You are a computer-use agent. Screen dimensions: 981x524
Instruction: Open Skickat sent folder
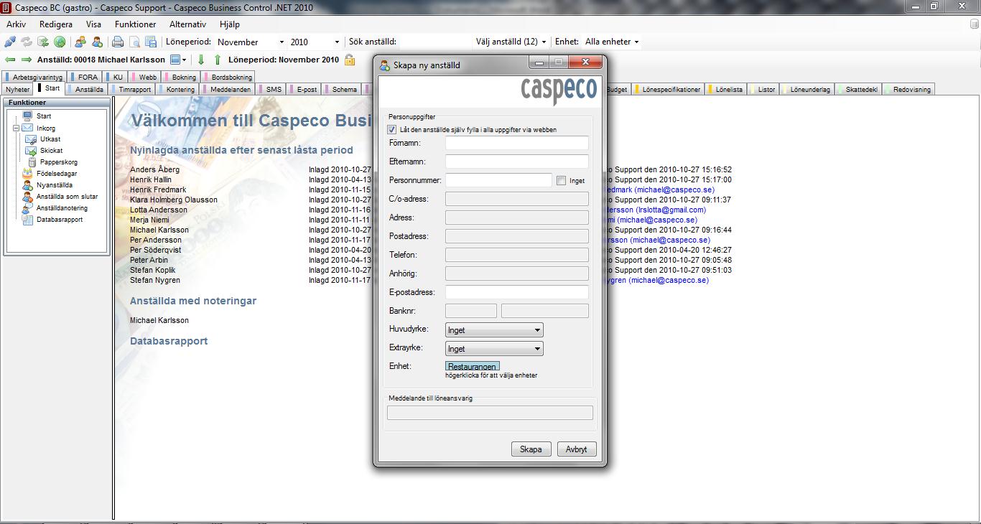[x=52, y=151]
